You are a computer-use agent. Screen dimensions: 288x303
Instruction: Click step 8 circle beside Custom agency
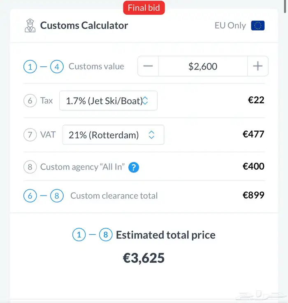click(30, 167)
